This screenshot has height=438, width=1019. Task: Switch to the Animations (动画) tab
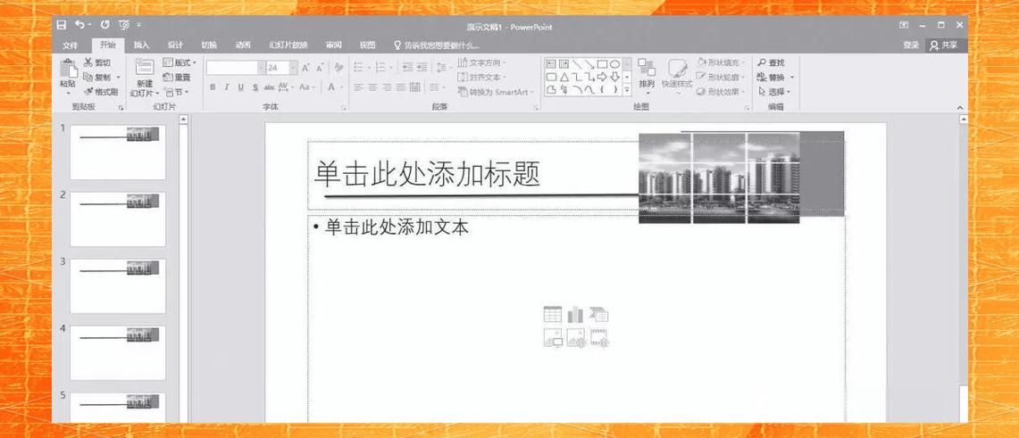pyautogui.click(x=243, y=45)
